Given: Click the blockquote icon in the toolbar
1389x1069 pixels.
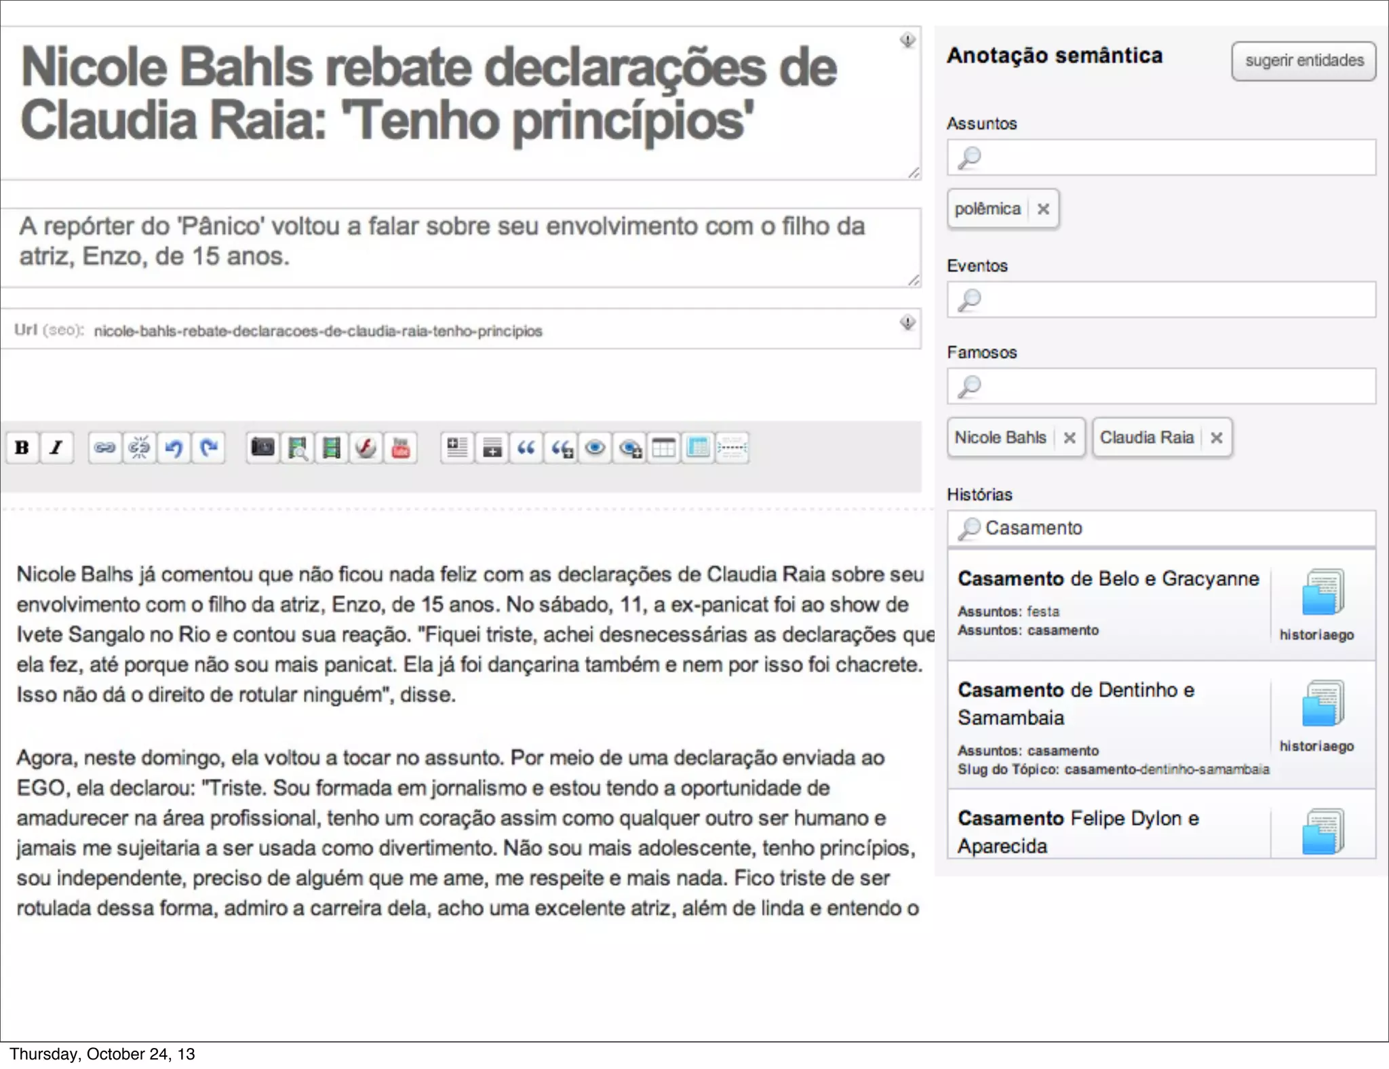Looking at the screenshot, I should pyautogui.click(x=526, y=448).
